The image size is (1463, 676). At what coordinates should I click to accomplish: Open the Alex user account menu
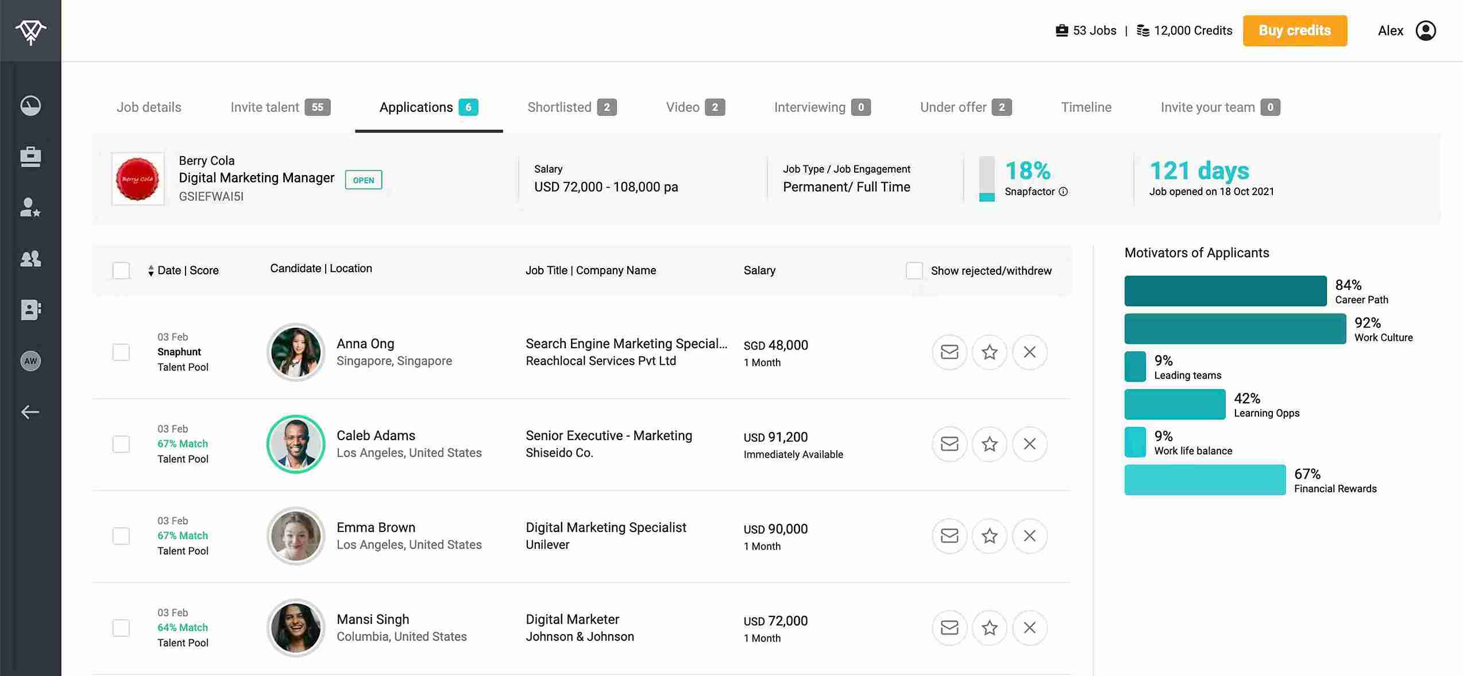point(1425,30)
